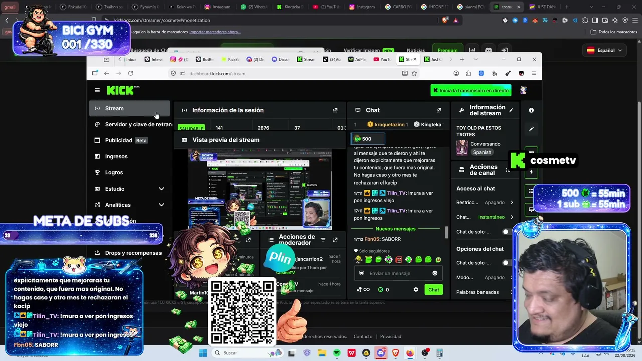
Task: Click the Windows Start button
Action: [203, 353]
